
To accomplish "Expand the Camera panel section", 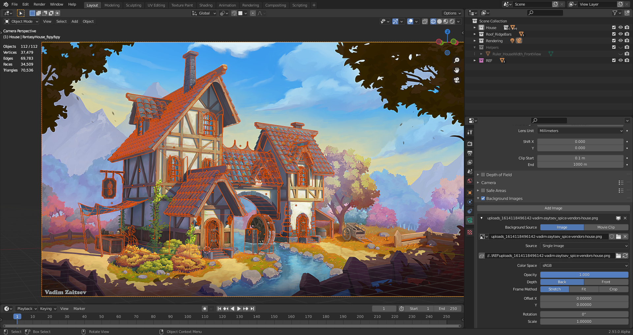I will tap(478, 183).
